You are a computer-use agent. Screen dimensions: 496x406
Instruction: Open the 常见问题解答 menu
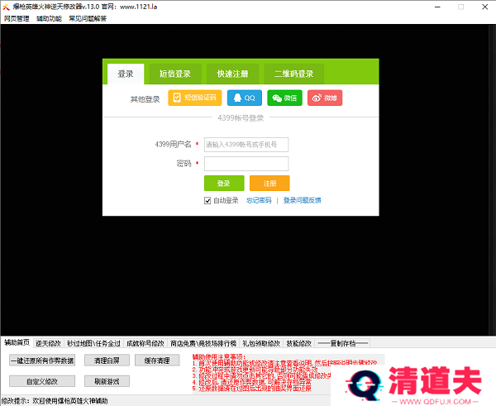click(x=88, y=18)
